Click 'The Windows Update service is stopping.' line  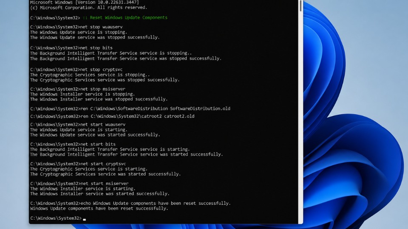click(x=79, y=32)
